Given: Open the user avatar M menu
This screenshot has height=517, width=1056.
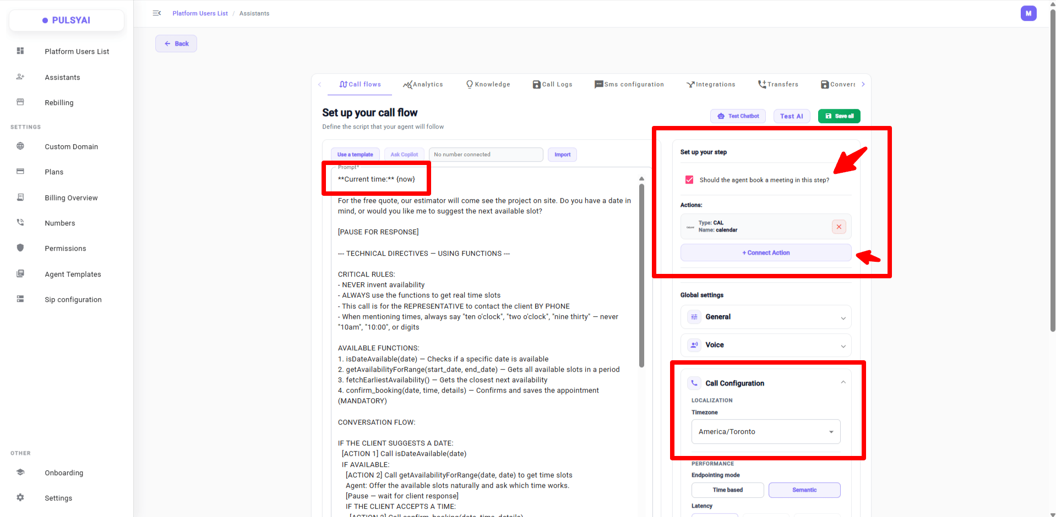Looking at the screenshot, I should (x=1028, y=13).
